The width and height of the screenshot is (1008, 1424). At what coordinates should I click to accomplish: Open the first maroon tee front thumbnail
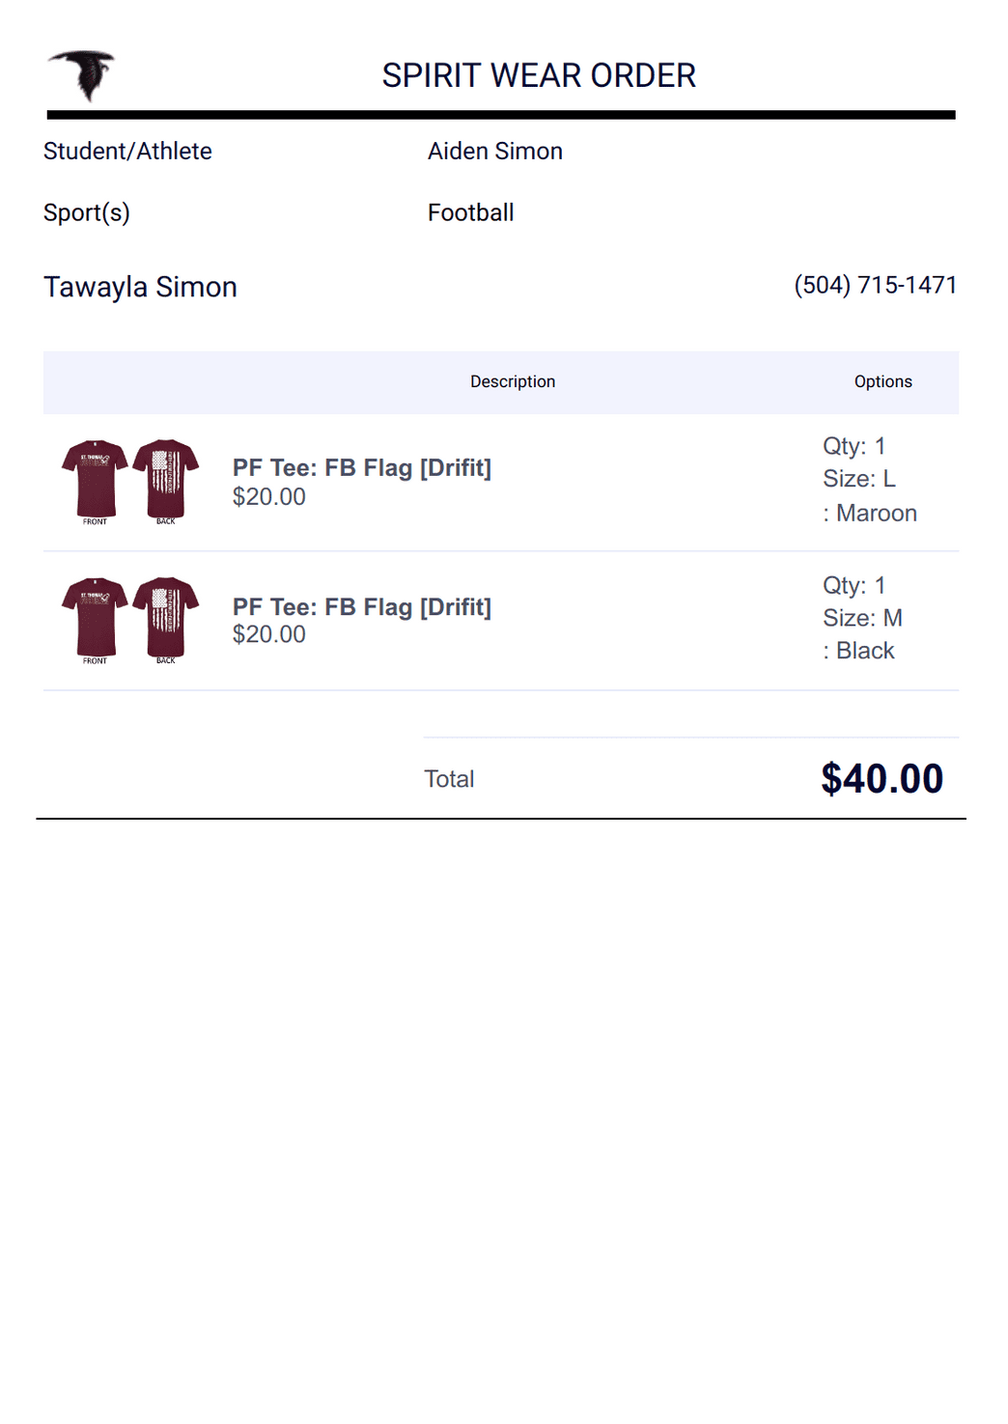point(95,481)
